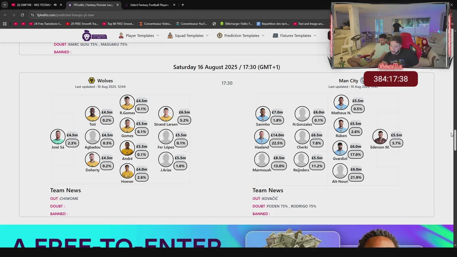Close the EMP1RE YouTube tab
457x257 pixels.
pyautogui.click(x=61, y=5)
